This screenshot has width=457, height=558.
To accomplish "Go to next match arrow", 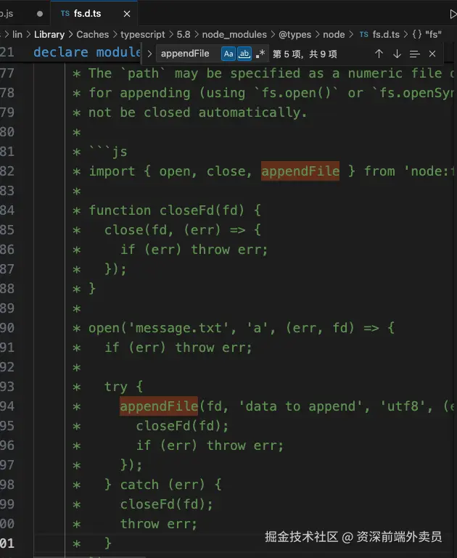I will tap(397, 54).
